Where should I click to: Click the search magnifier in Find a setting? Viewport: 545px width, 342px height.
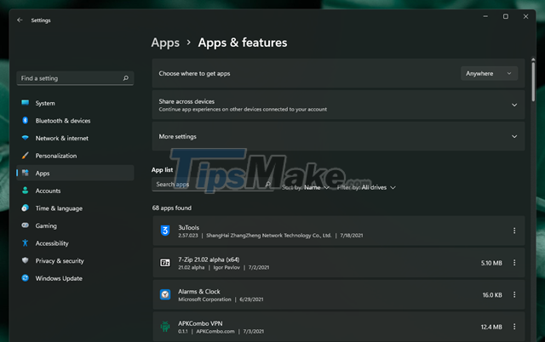coord(126,78)
